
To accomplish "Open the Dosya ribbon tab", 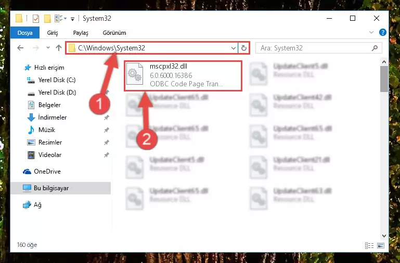I will (x=25, y=33).
